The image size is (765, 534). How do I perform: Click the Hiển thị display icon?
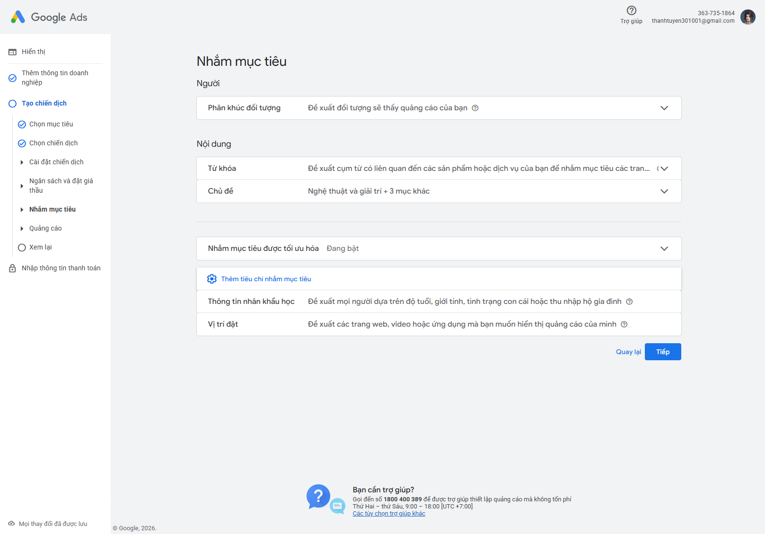click(x=12, y=52)
